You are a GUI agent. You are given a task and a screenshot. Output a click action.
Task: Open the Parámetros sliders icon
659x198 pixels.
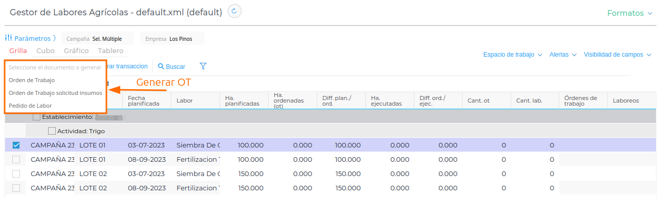tap(8, 38)
